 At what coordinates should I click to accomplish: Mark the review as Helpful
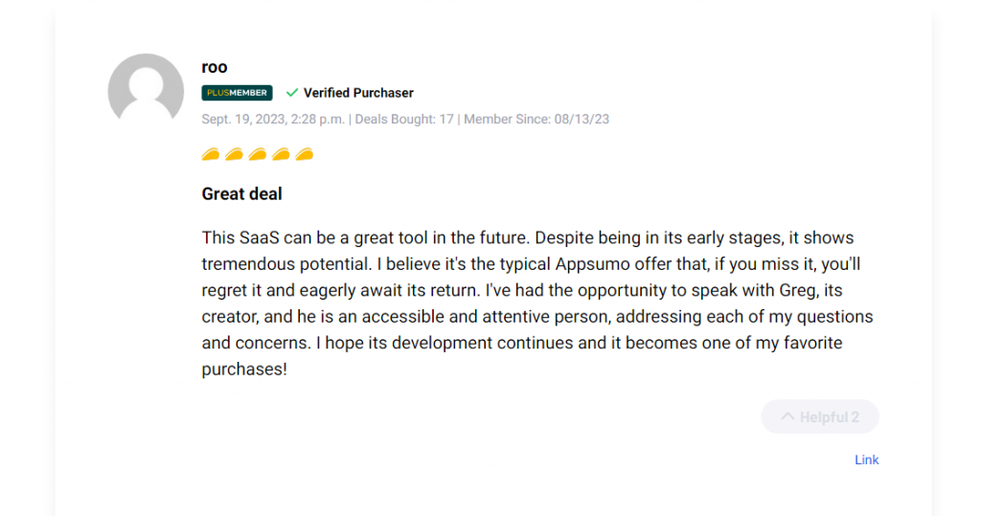[x=820, y=417]
